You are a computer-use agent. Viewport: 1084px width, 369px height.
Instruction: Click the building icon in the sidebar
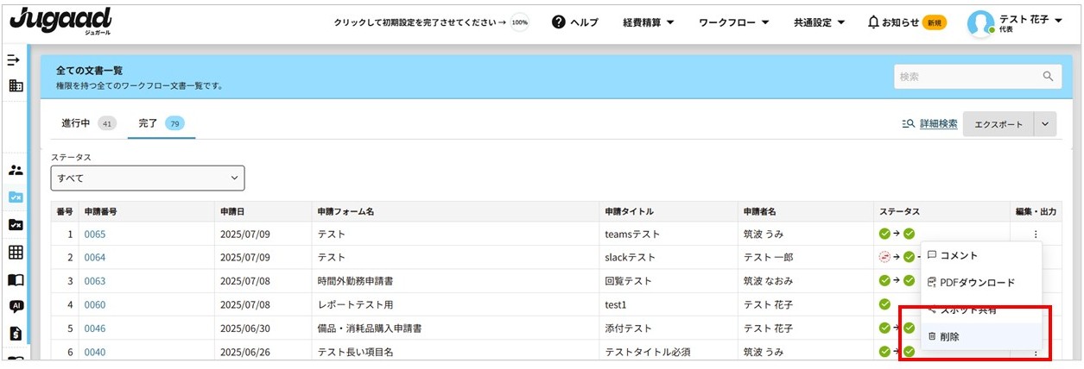coord(16,86)
